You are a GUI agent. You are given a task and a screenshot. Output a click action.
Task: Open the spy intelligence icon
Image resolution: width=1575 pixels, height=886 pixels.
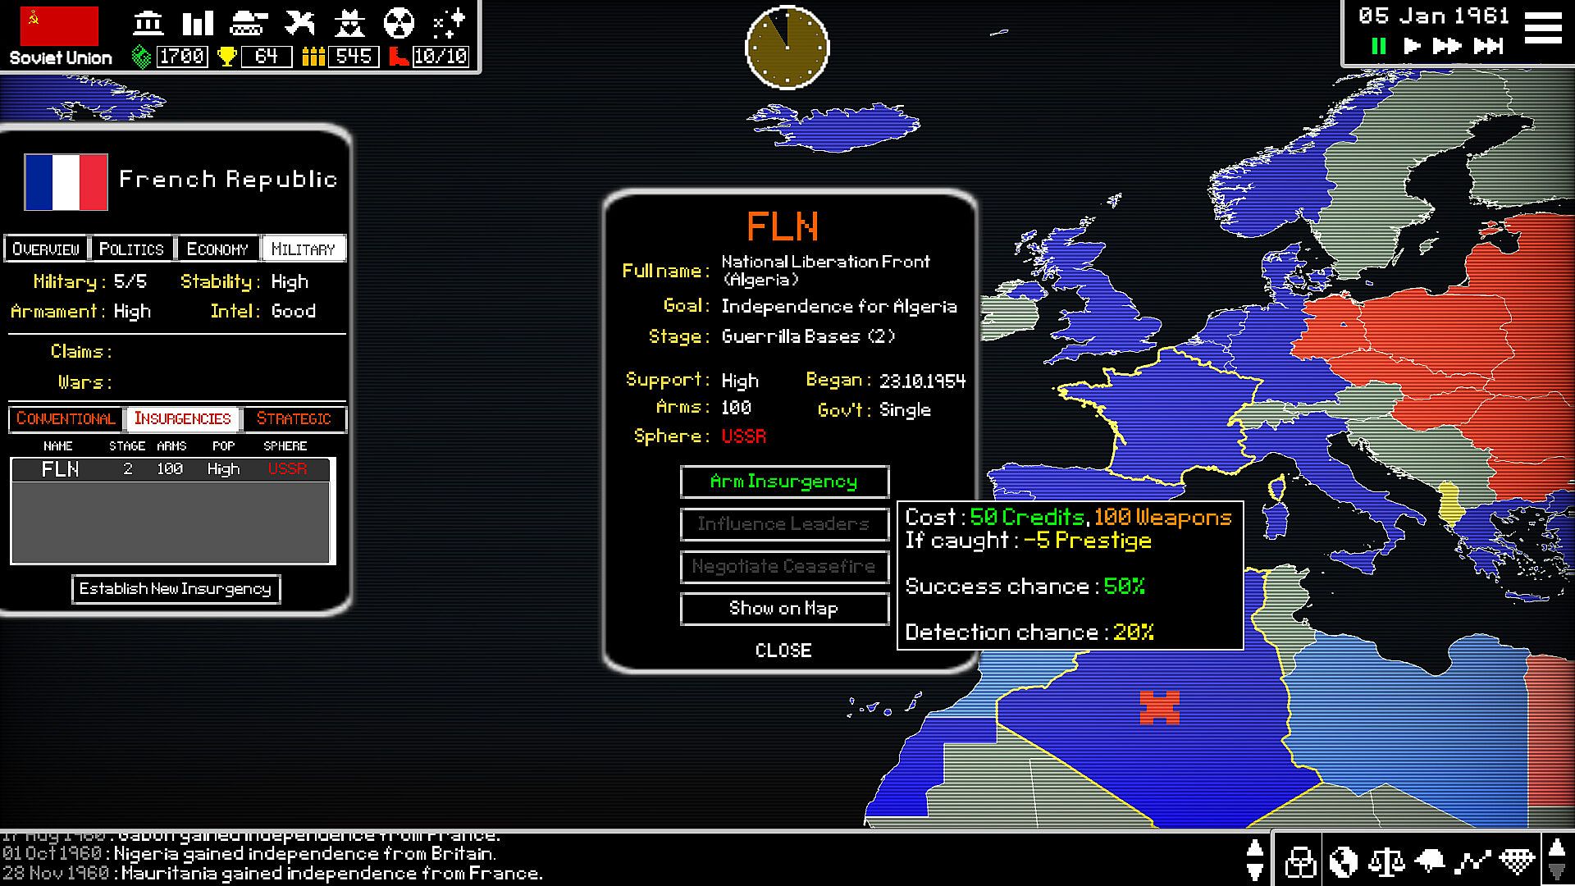click(349, 23)
